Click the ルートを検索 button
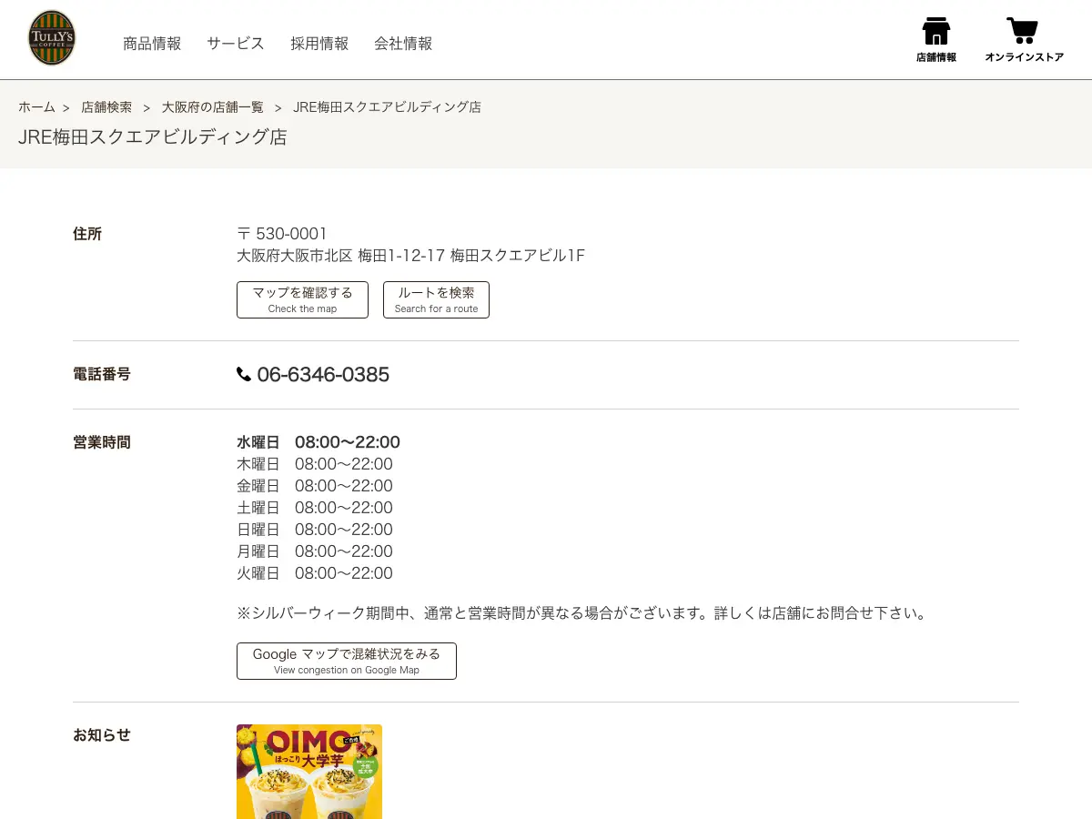Image resolution: width=1092 pixels, height=819 pixels. point(436,299)
